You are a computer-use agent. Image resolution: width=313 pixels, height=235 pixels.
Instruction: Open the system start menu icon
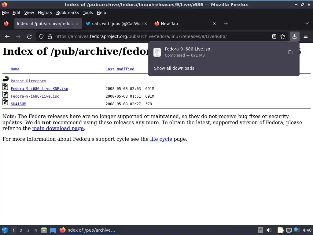(5, 230)
